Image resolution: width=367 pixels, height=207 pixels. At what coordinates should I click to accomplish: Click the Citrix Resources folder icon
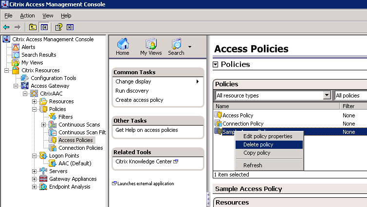16,70
